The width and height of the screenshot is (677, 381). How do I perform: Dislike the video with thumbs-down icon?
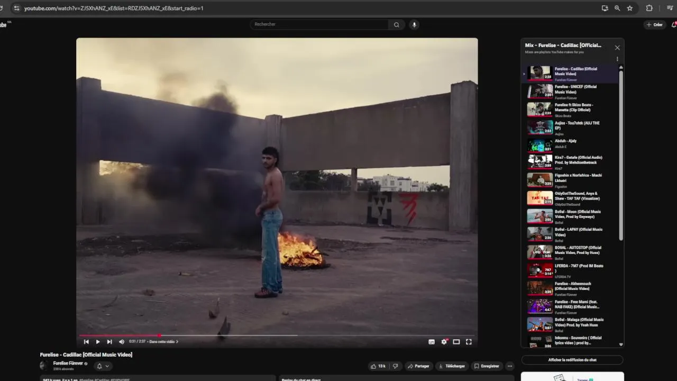pos(395,366)
